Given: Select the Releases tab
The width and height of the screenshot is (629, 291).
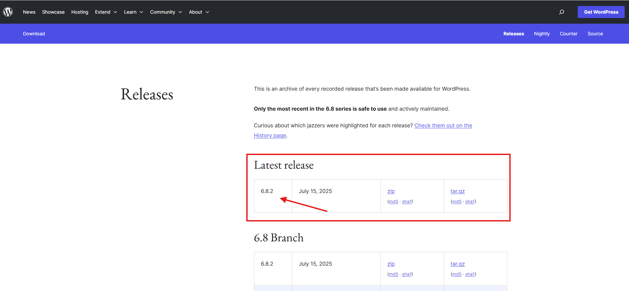Looking at the screenshot, I should pyautogui.click(x=513, y=34).
